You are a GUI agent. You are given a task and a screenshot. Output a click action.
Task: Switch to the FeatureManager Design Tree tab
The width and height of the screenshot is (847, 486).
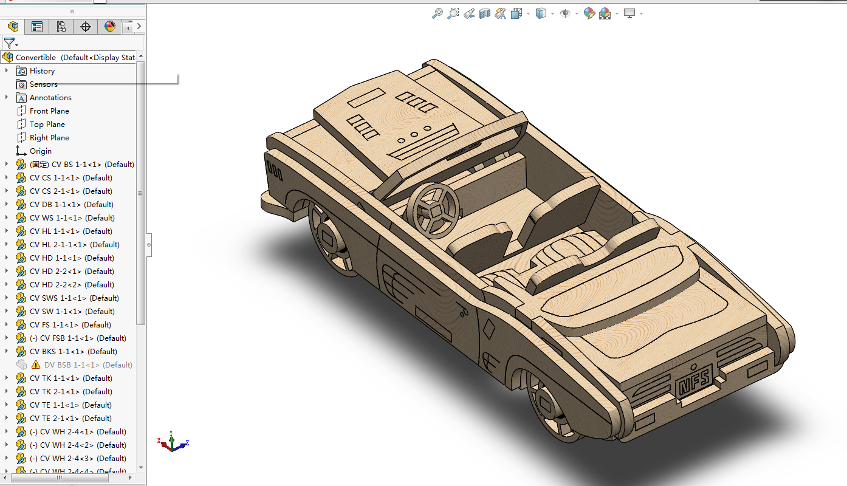[13, 26]
